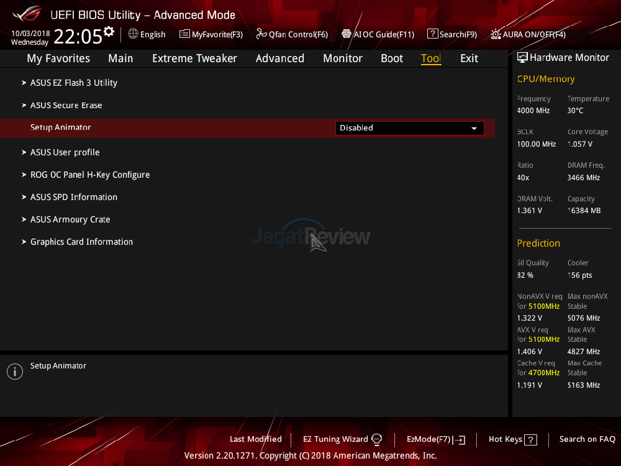This screenshot has width=621, height=466.
Task: Switch to My Favorites tab
Action: [x=58, y=58]
